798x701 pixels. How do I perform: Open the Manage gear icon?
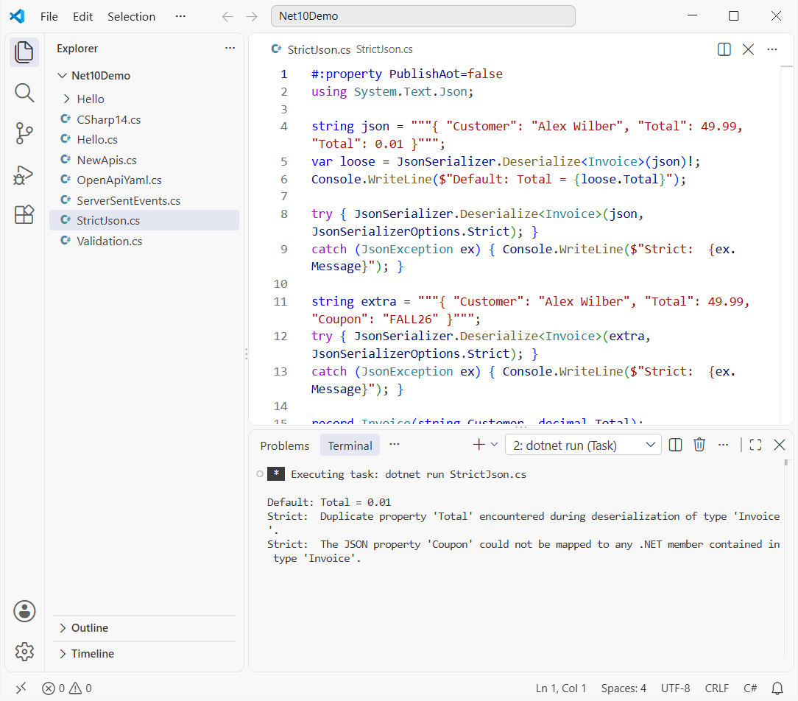(x=24, y=651)
